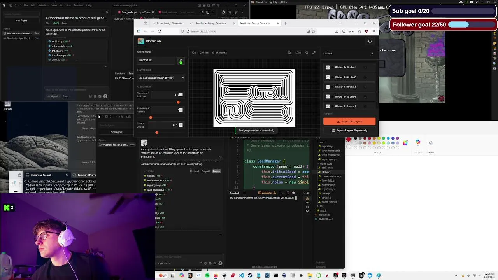
Task: Open the PlotterLab help icon
Action: 370,41
